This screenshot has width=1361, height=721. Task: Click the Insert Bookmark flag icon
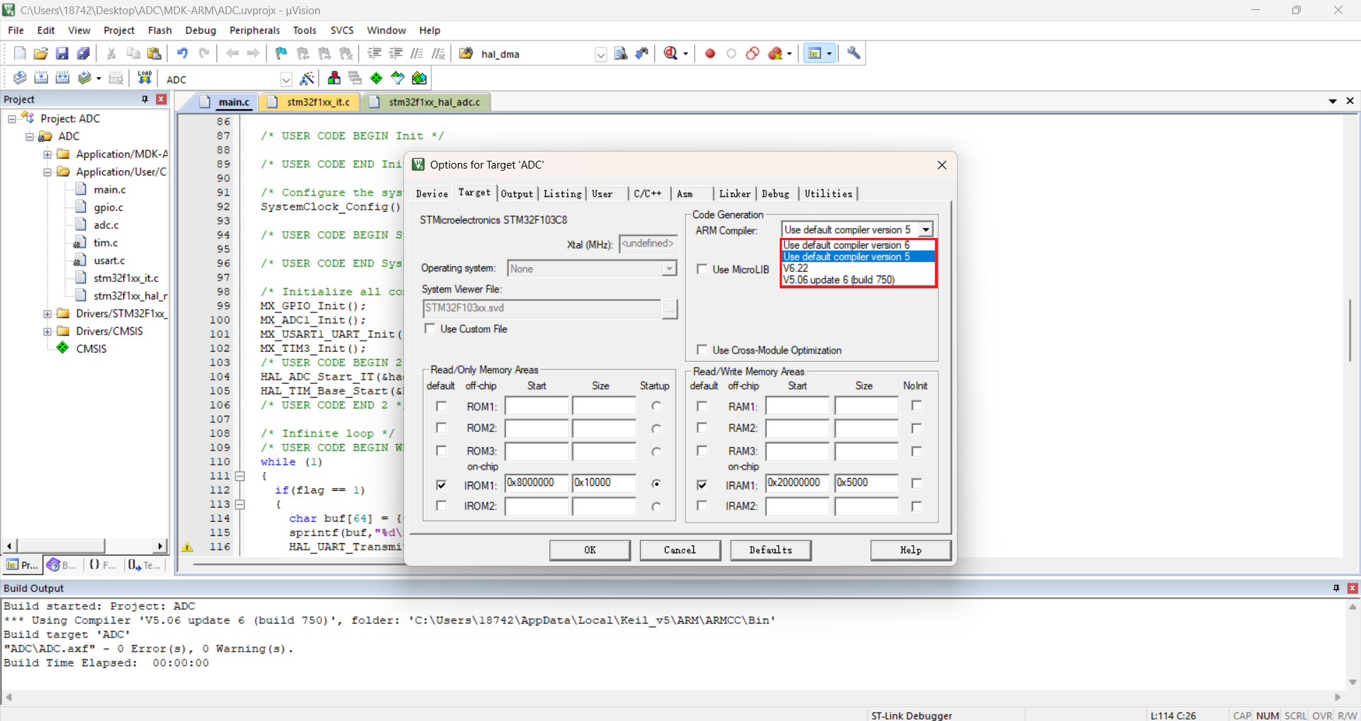tap(281, 53)
